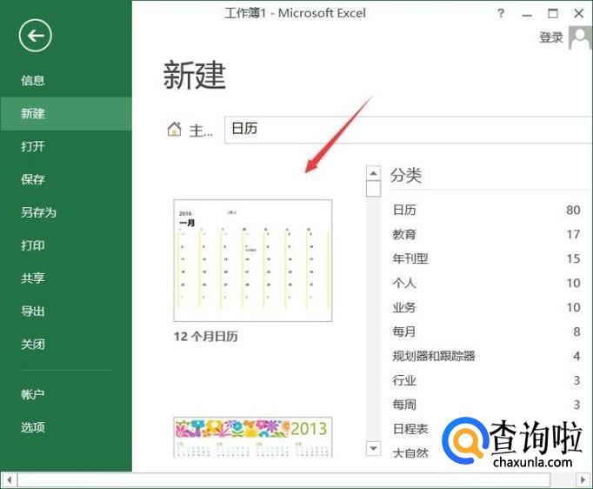The width and height of the screenshot is (593, 489).
Task: Open the 信息 menu item
Action: coord(33,80)
